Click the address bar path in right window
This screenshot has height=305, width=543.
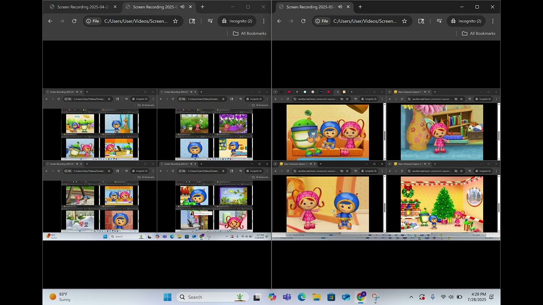point(365,21)
